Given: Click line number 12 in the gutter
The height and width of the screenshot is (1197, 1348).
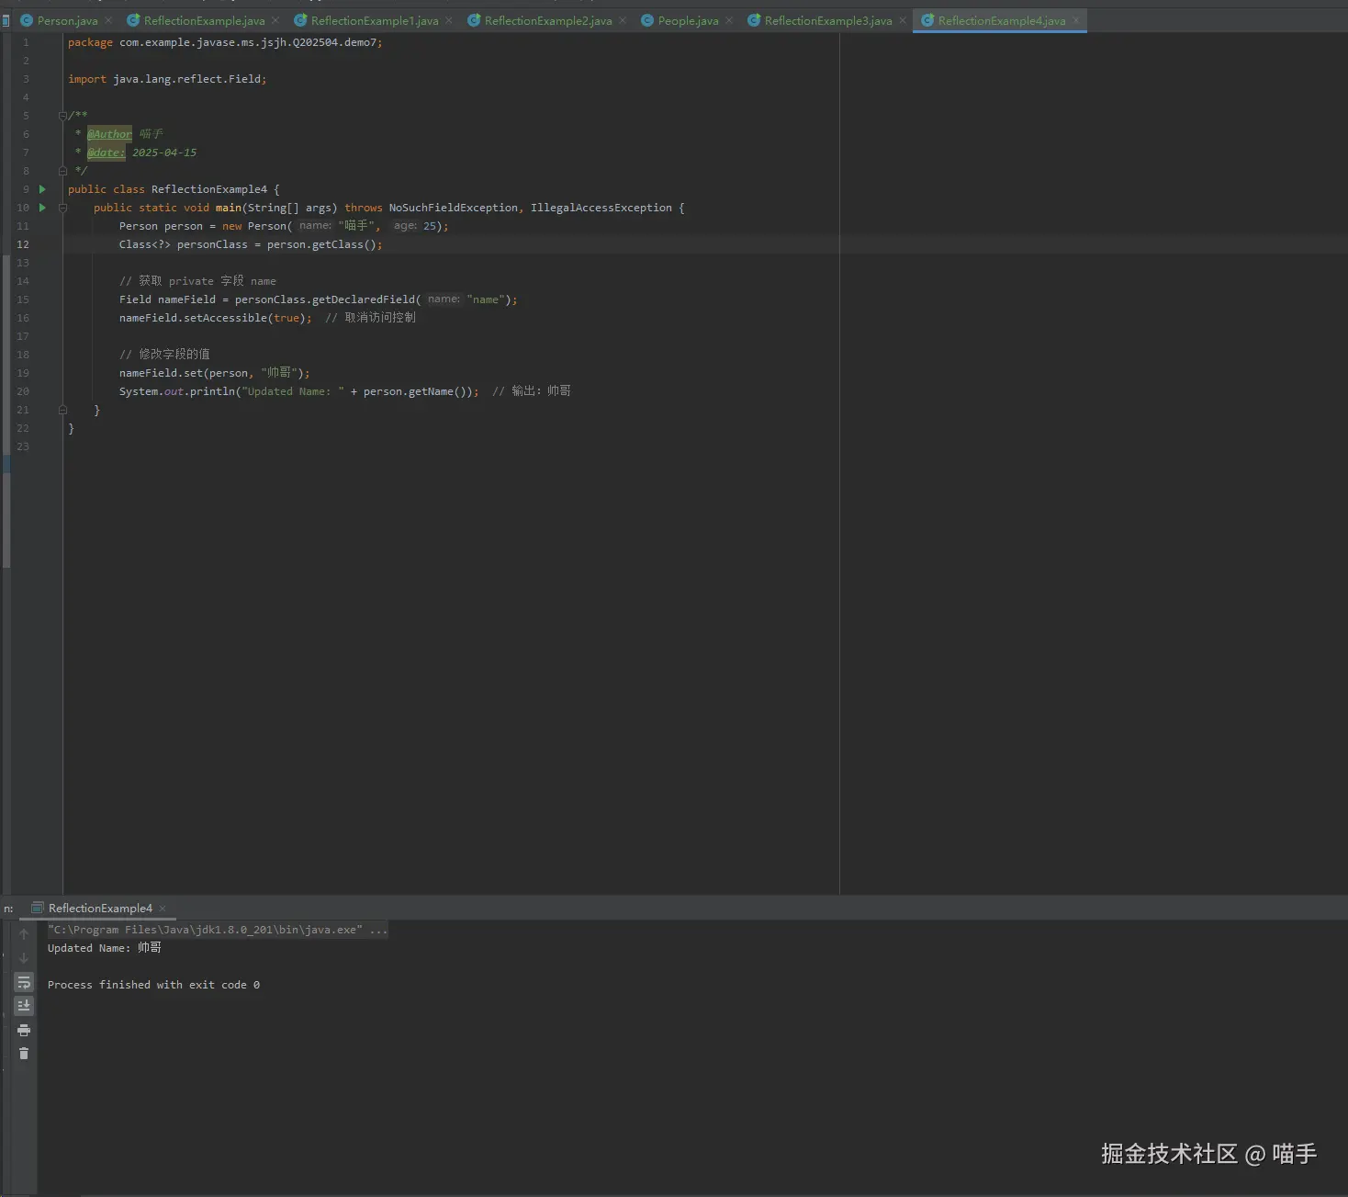Looking at the screenshot, I should click(23, 244).
